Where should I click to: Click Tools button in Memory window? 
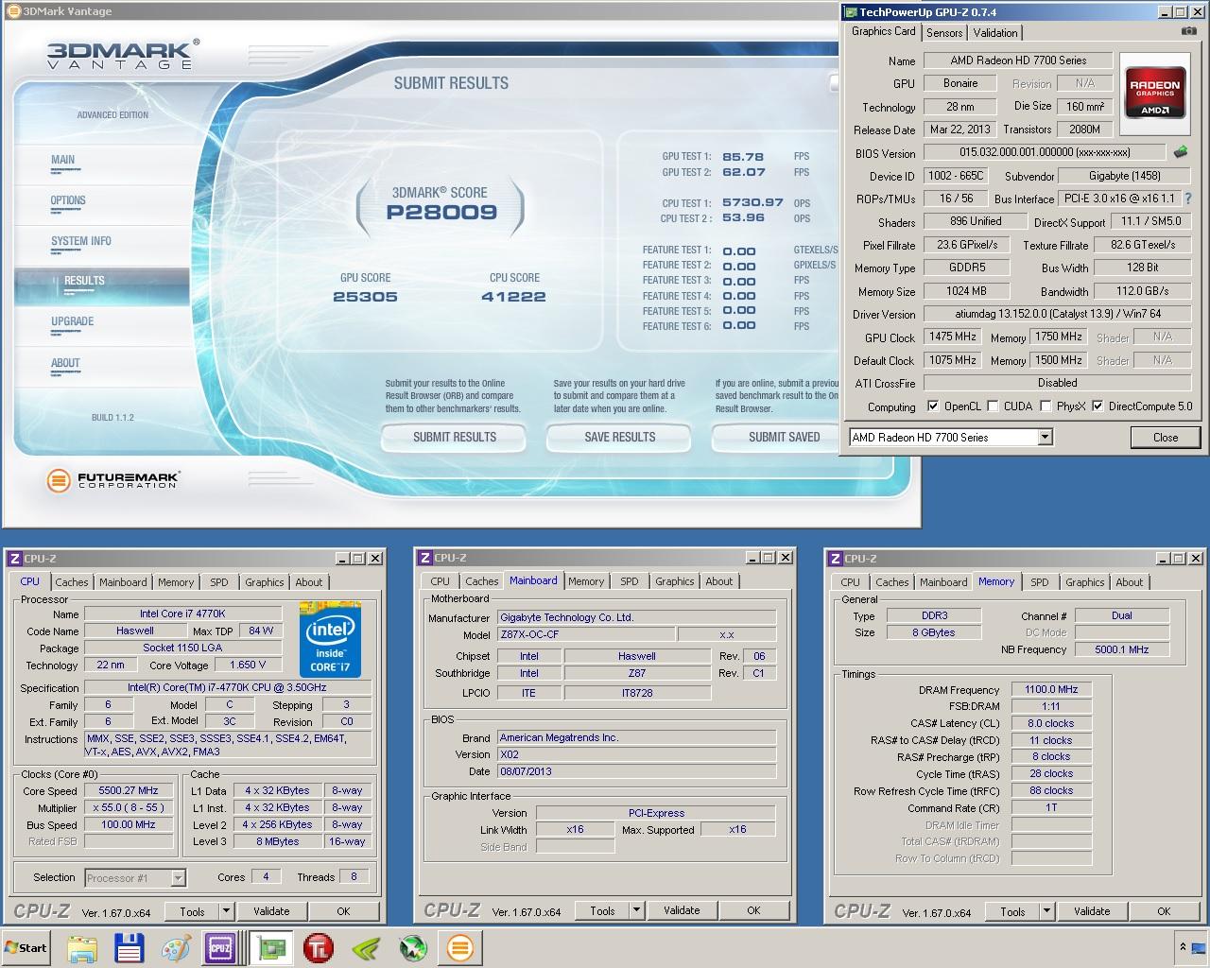coord(1012,911)
